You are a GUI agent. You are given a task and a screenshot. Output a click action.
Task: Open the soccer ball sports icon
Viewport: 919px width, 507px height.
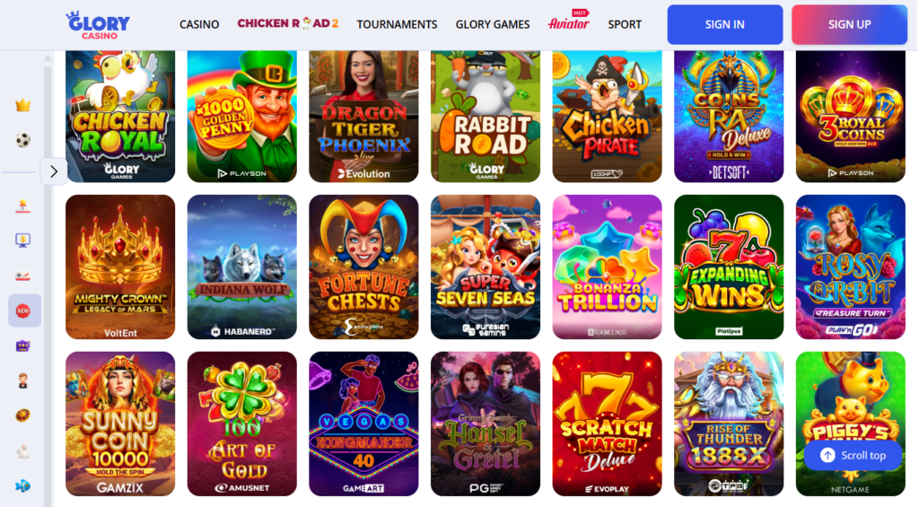pyautogui.click(x=22, y=140)
